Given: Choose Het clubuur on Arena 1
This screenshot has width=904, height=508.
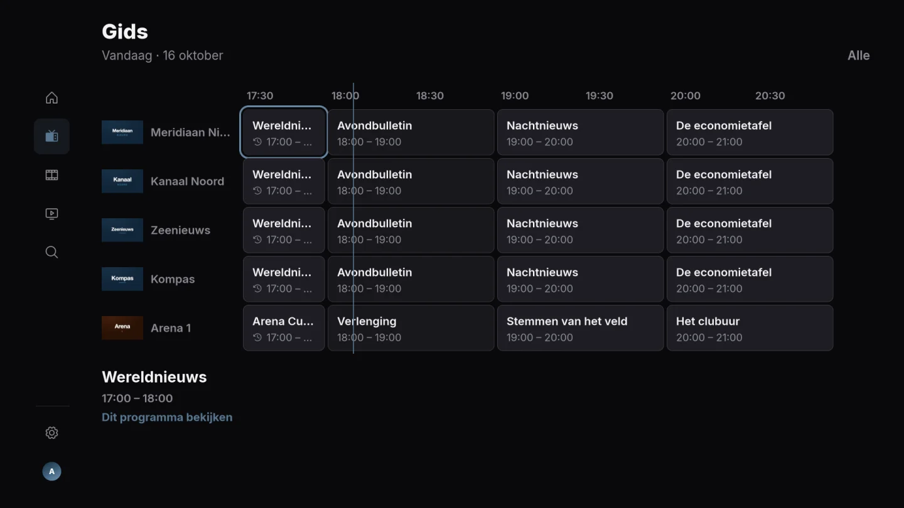Looking at the screenshot, I should coord(750,328).
